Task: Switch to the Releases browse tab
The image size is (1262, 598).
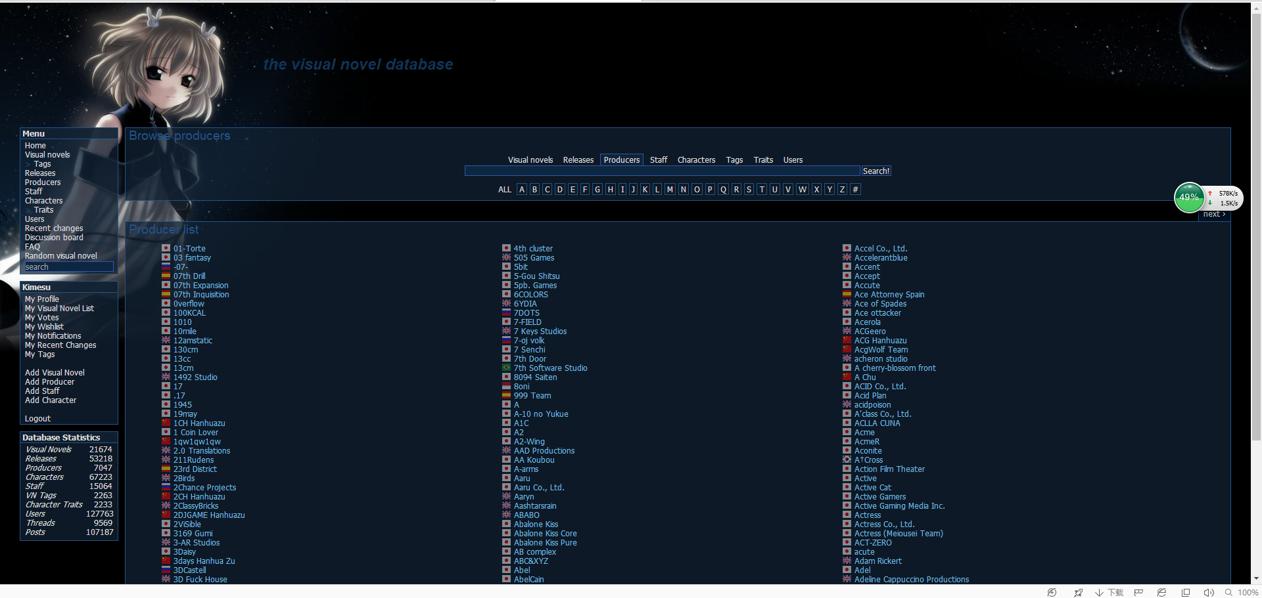Action: click(x=578, y=160)
